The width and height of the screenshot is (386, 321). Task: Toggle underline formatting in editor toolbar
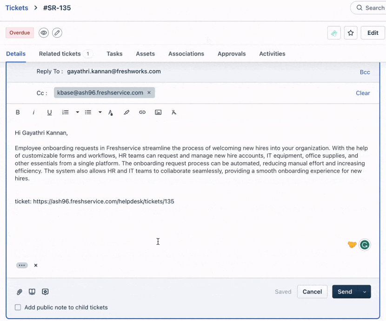click(49, 113)
